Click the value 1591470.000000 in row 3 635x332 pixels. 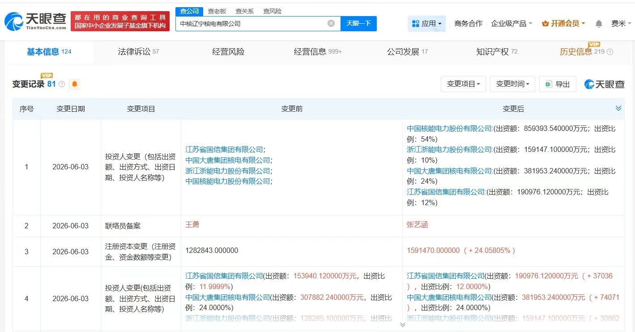coord(433,251)
